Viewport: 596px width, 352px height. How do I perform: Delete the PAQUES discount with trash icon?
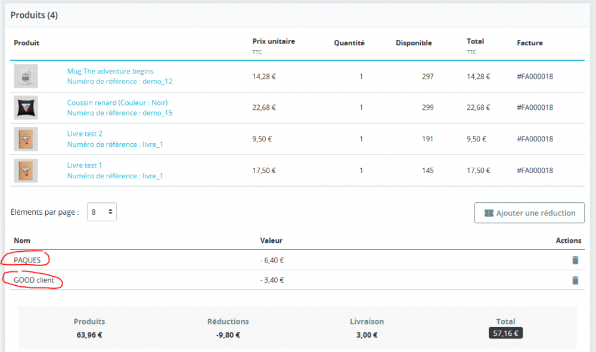[575, 260]
